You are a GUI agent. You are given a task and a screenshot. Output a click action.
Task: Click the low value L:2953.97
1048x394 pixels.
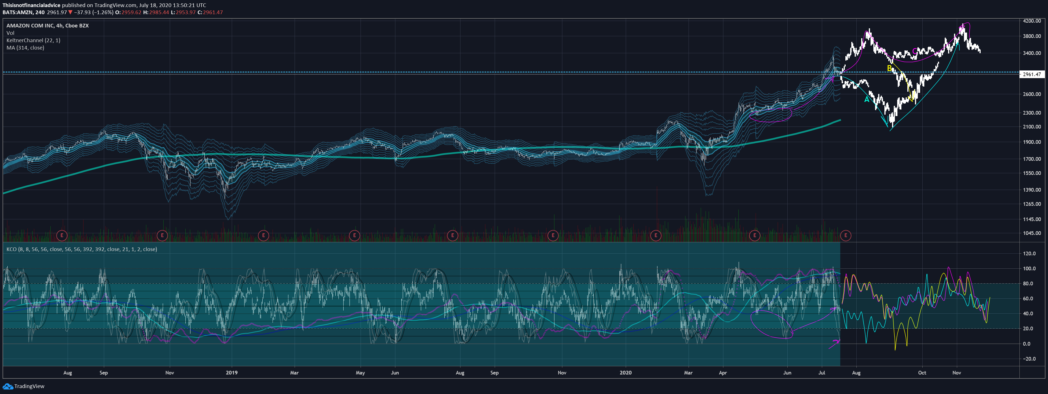coord(183,12)
